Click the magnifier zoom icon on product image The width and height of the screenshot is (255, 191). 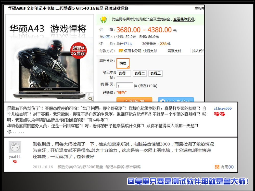91,99
